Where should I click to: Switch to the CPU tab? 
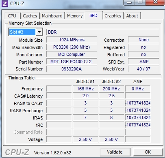coord(12,16)
